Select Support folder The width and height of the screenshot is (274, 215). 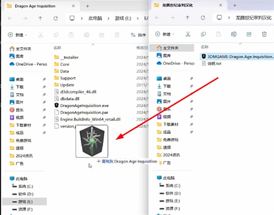(x=65, y=78)
